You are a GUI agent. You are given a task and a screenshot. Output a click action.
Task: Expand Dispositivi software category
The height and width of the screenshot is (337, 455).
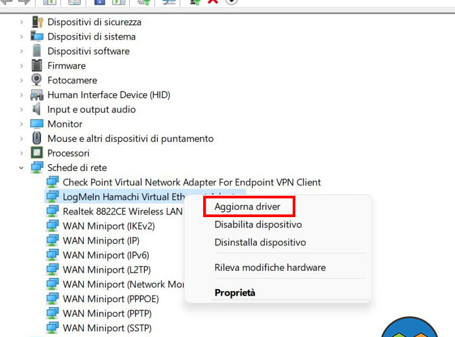click(21, 51)
